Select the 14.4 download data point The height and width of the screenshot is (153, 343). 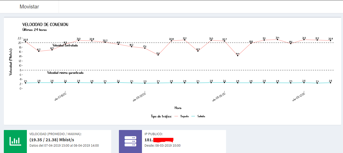tap(238, 55)
